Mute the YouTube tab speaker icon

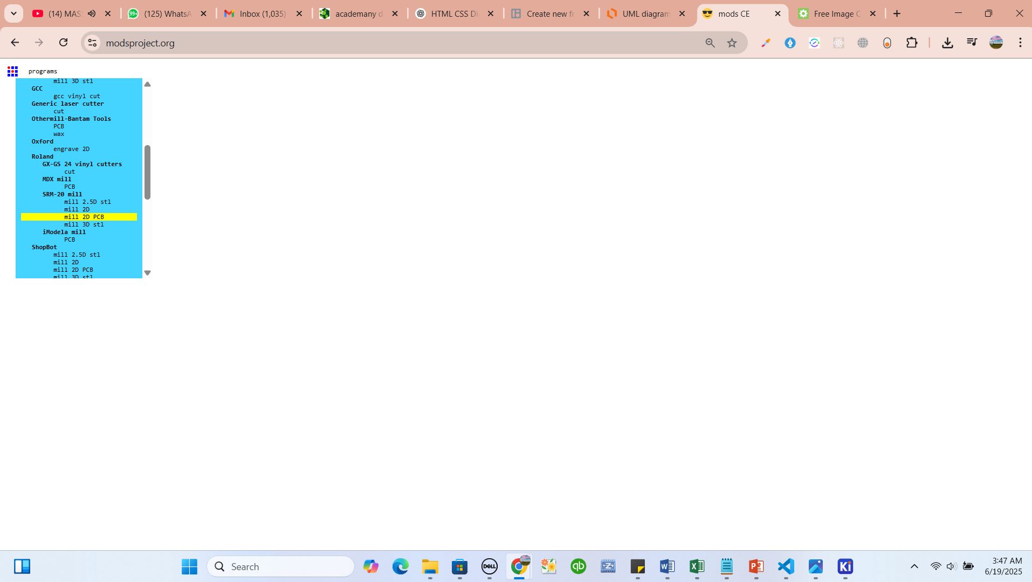[92, 13]
